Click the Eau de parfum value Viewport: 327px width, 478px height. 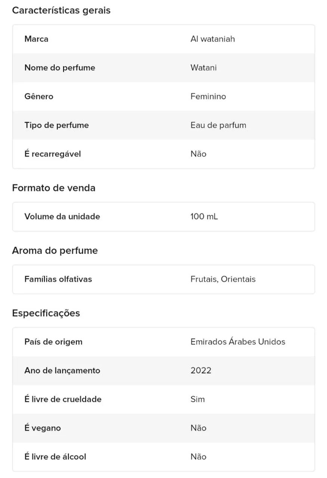pos(218,125)
